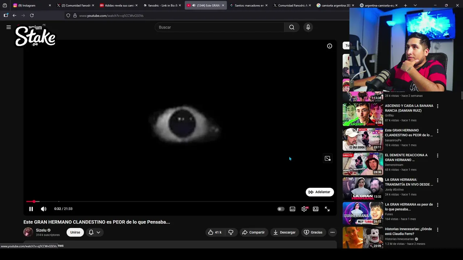The image size is (463, 260).
Task: Reload the current page
Action: point(32,16)
